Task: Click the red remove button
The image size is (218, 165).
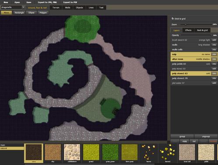Action: point(213,141)
